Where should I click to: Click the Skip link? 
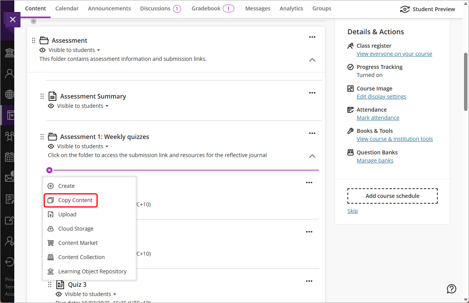click(352, 211)
